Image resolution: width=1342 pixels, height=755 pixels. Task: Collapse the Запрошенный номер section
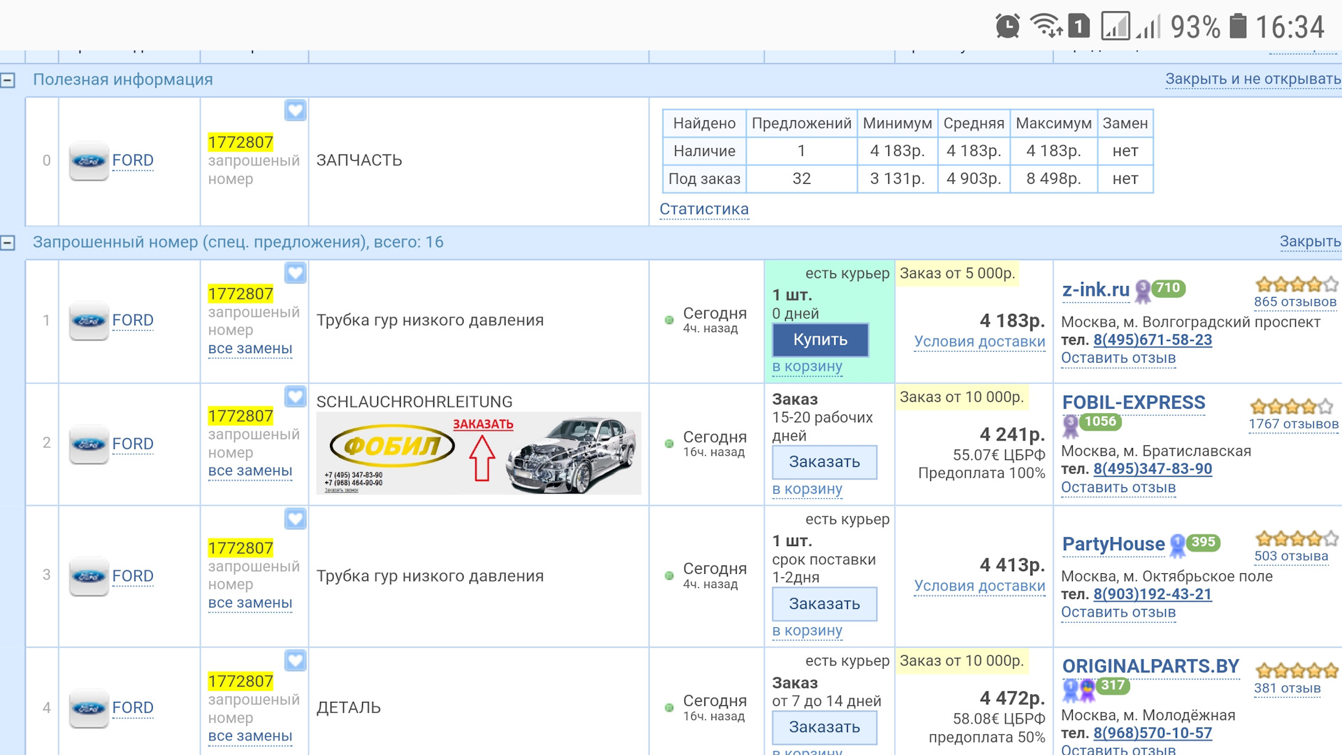pyautogui.click(x=8, y=243)
